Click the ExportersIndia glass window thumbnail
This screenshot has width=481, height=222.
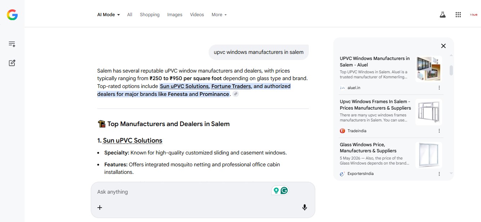[x=429, y=155]
